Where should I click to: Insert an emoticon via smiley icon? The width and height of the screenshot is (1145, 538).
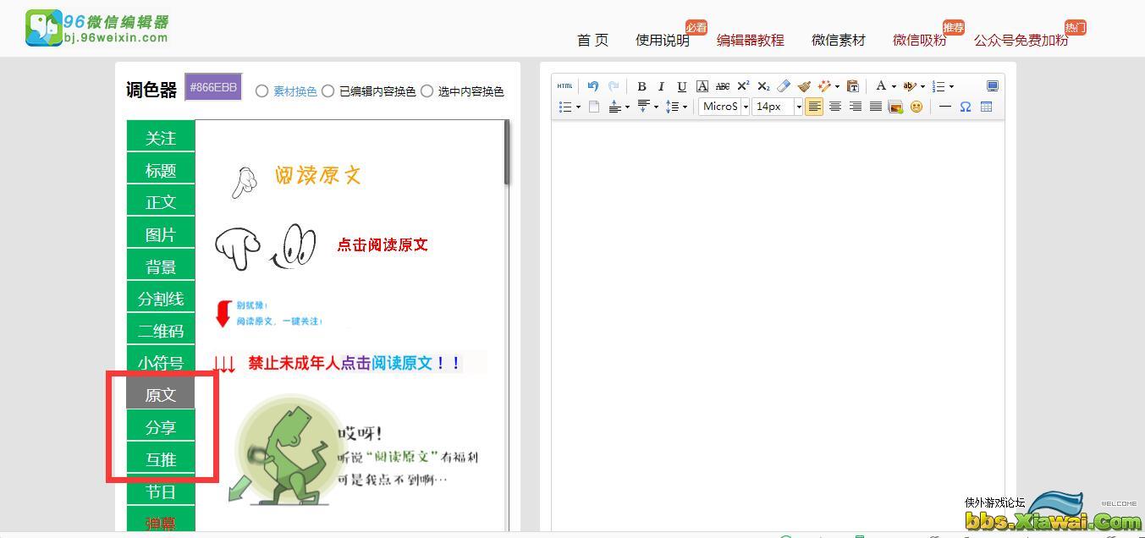tap(917, 107)
